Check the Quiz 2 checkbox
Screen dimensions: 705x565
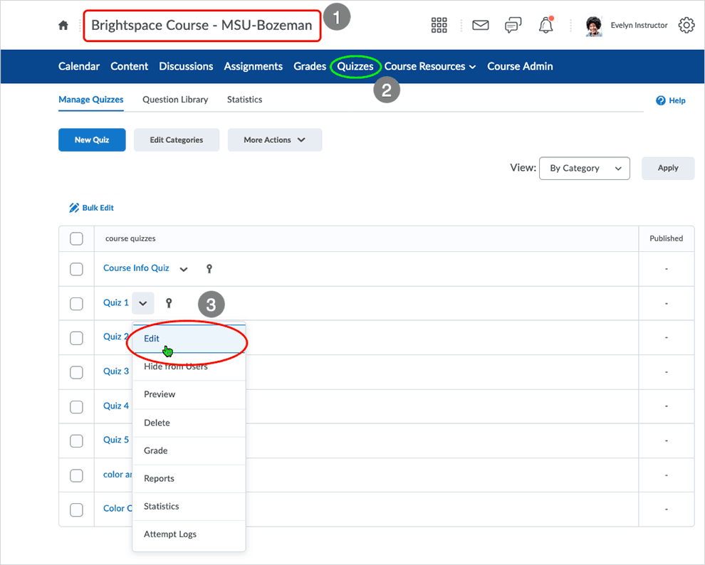point(76,338)
